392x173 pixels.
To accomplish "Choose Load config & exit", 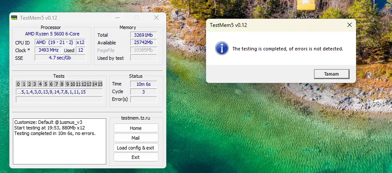I will (x=136, y=148).
